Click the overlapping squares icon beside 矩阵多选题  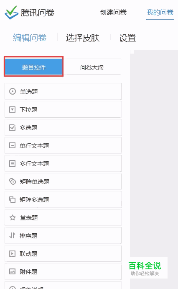(12, 200)
